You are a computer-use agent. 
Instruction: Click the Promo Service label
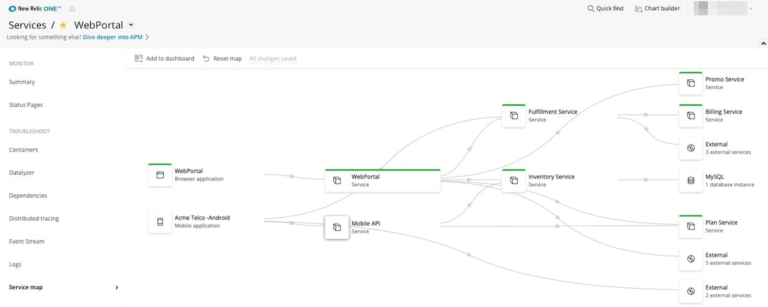(x=725, y=79)
